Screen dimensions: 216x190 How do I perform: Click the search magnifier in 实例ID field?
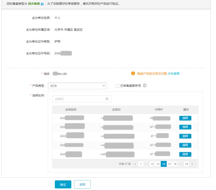click(x=107, y=99)
